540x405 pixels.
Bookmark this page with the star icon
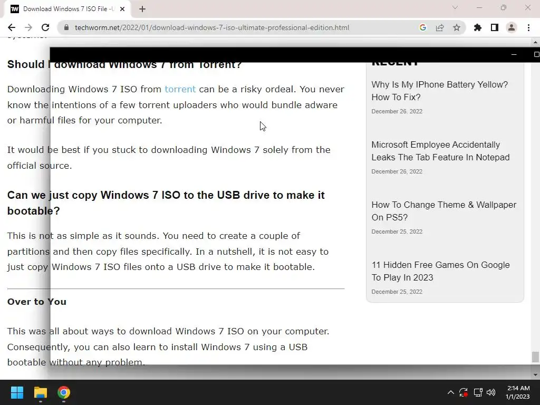tap(457, 27)
